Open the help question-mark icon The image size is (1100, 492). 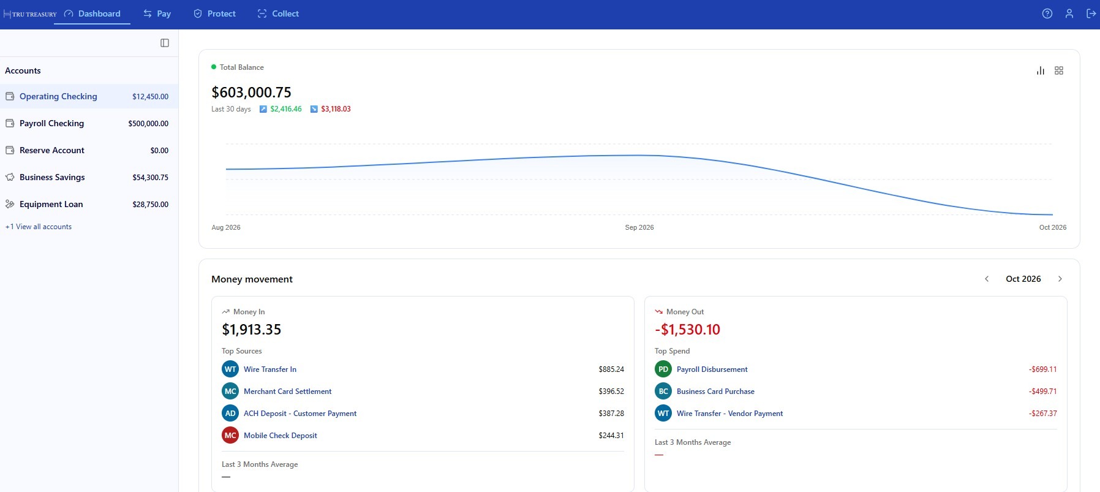pyautogui.click(x=1047, y=13)
